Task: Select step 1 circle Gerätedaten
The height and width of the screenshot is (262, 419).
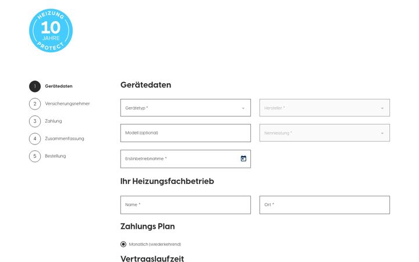Action: point(35,86)
